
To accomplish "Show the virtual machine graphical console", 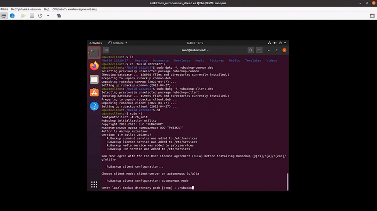I will pyautogui.click(x=4, y=16).
